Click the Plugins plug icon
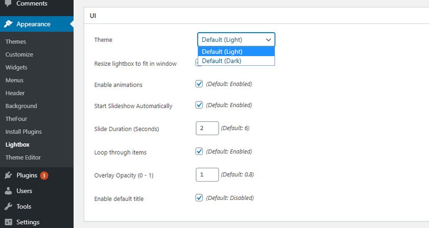Viewport: 429px width, 228px height. coord(9,175)
